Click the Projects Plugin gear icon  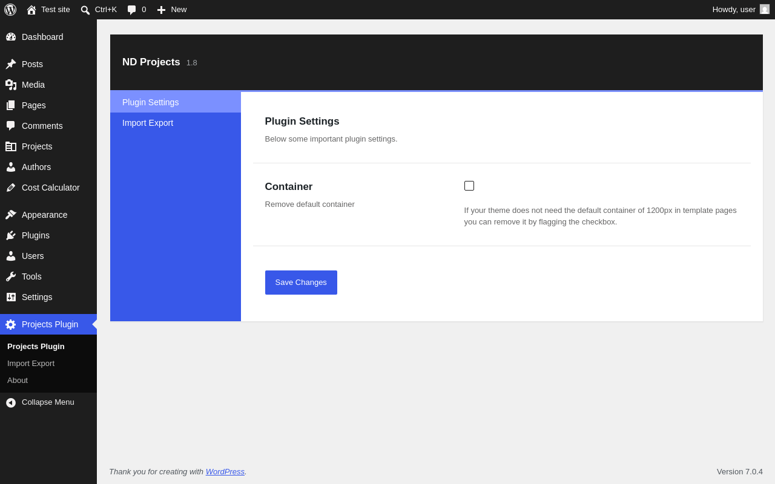(11, 324)
